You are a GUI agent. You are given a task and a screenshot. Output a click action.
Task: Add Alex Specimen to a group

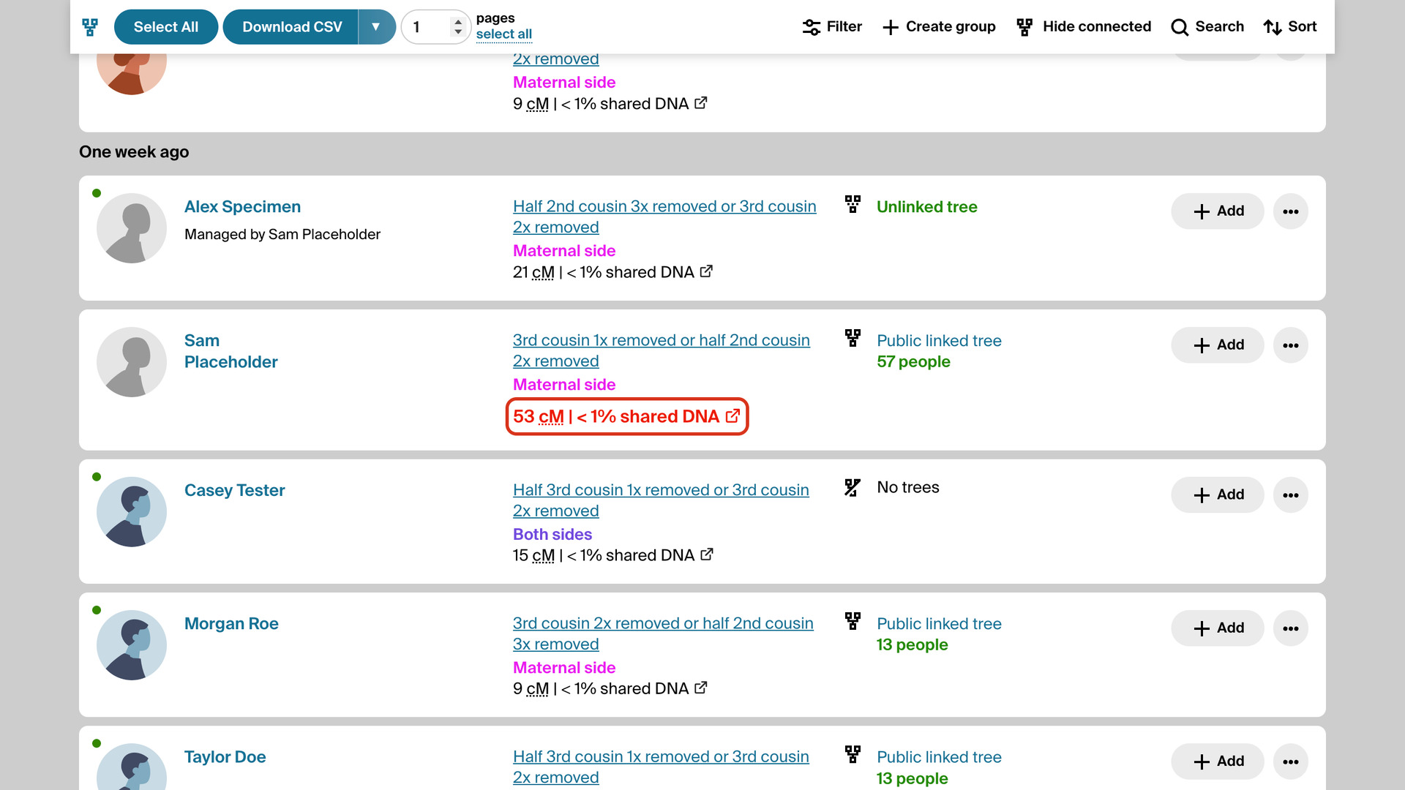pos(1218,211)
